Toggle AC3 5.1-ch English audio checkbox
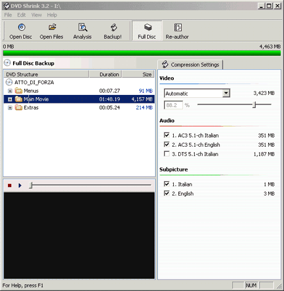This screenshot has height=291, width=284. pyautogui.click(x=166, y=144)
